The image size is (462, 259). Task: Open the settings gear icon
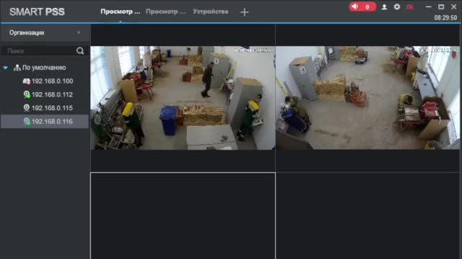397,6
